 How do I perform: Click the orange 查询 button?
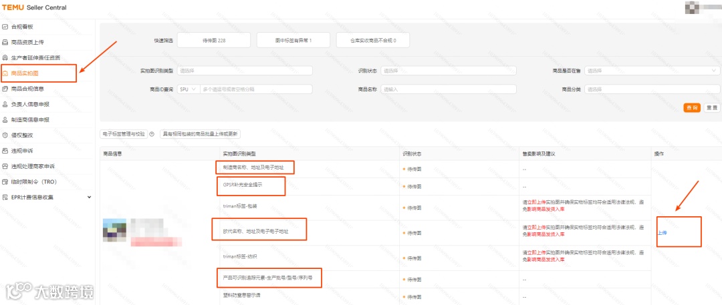click(692, 107)
